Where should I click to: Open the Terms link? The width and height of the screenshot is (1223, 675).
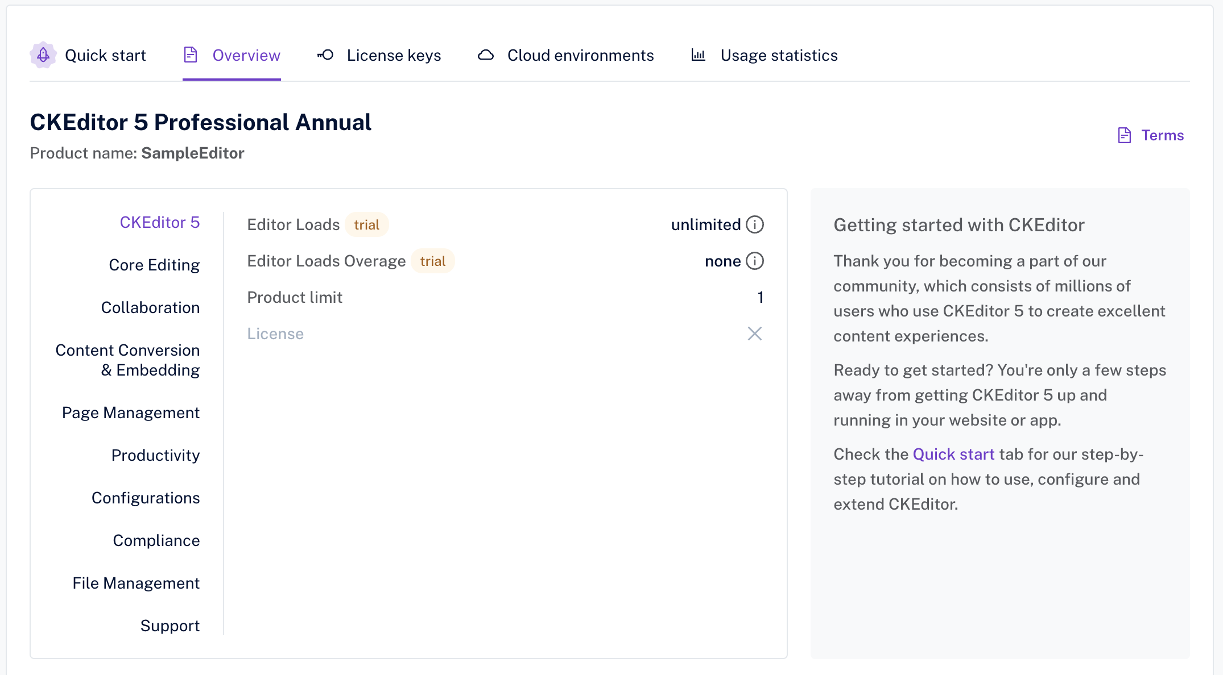point(1151,135)
